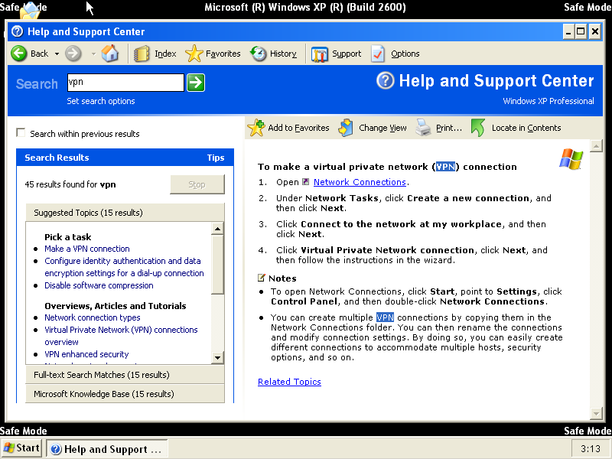Open the History clock icon
The height and width of the screenshot is (459, 612).
(x=259, y=54)
